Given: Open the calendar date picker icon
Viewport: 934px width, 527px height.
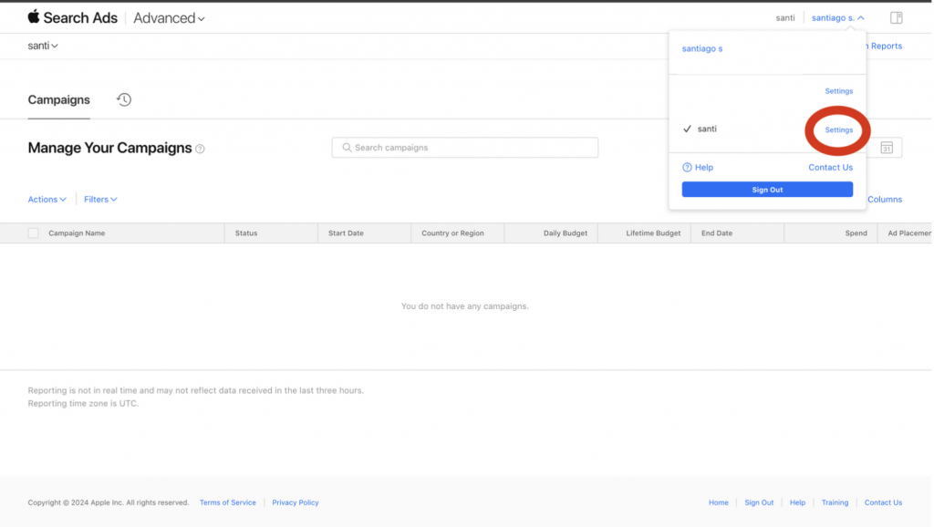Looking at the screenshot, I should [x=887, y=148].
